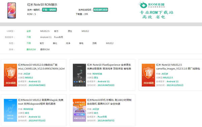Open the orange 官 thumbnail of the MIUI12.0.6 ROM
Viewport: 202px width, 127px height.
[x=10, y=75]
